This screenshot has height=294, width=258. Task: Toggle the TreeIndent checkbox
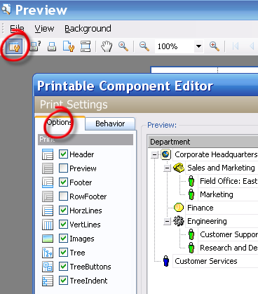63,281
